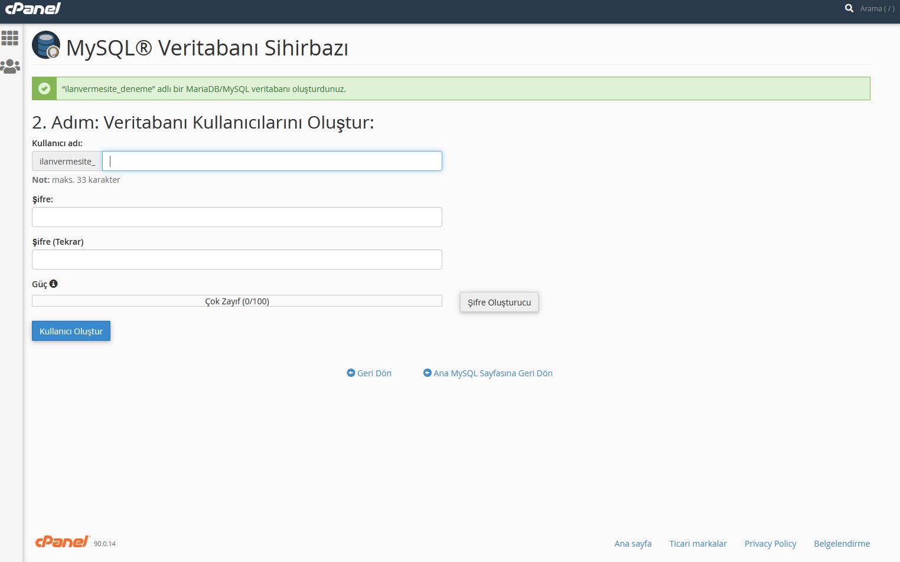Click the Çok Zayıf strength meter bar
The height and width of the screenshot is (562, 900).
(237, 301)
